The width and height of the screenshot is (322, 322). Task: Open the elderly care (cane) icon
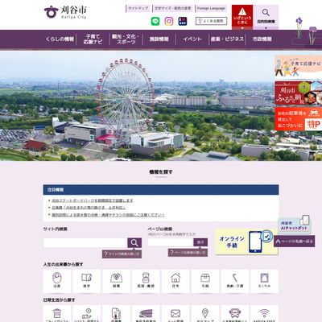coord(235,281)
